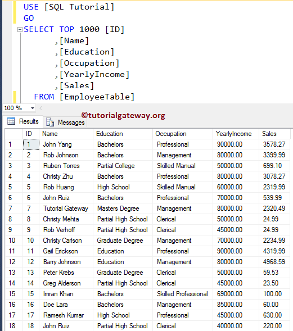Screen dimensions: 293x331
Task: Click the Rob Verhoff name cell
Action: pos(66,230)
